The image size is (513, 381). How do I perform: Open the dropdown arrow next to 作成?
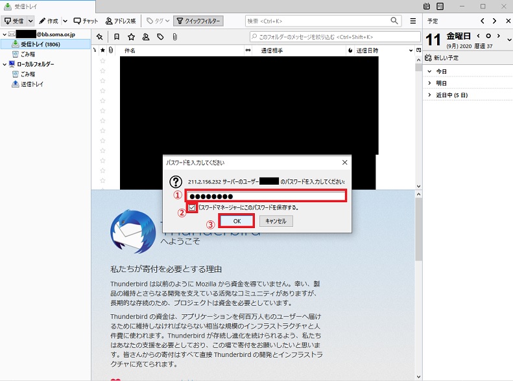(65, 21)
